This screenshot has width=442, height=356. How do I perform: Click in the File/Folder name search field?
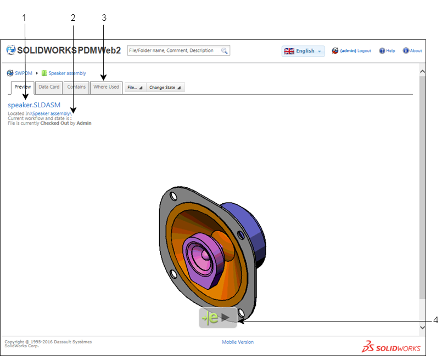pos(173,50)
